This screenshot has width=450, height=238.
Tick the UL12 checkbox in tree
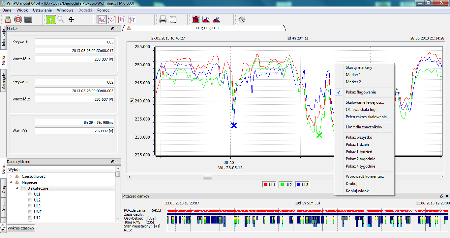click(x=30, y=218)
